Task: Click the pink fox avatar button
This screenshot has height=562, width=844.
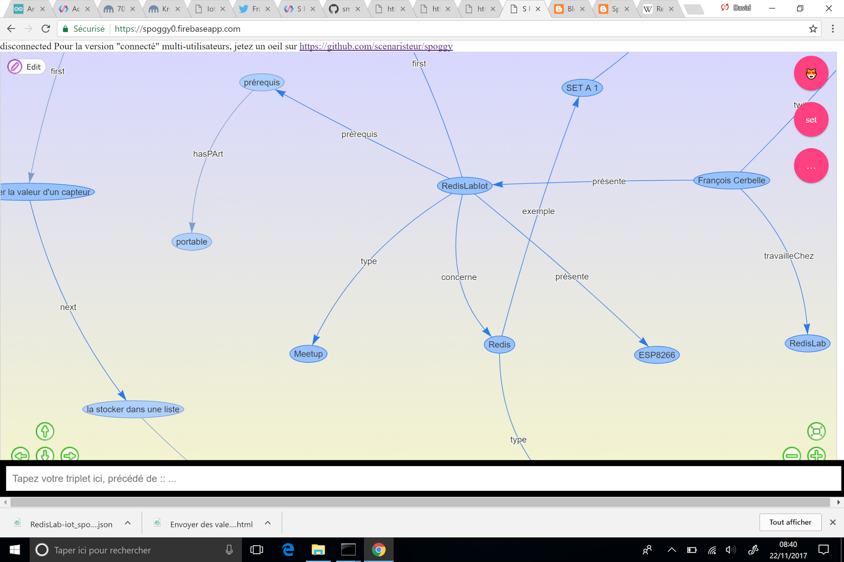Action: tap(811, 73)
